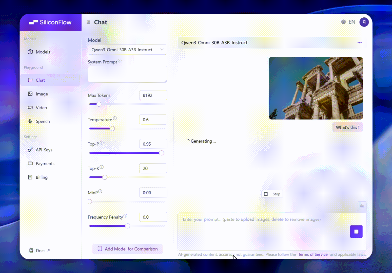Click the SiliconFlow logo
This screenshot has height=273, width=392.
pyautogui.click(x=50, y=22)
